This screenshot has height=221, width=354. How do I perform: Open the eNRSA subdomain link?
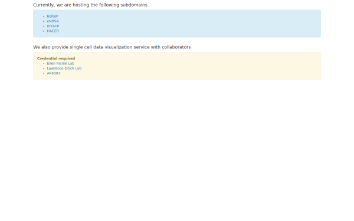(53, 21)
